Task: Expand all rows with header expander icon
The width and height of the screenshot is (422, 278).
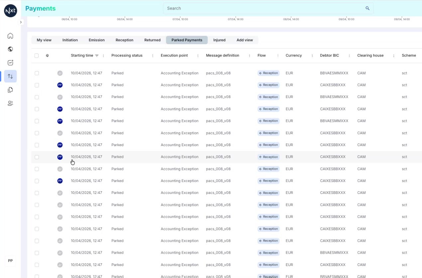Action: [x=47, y=55]
